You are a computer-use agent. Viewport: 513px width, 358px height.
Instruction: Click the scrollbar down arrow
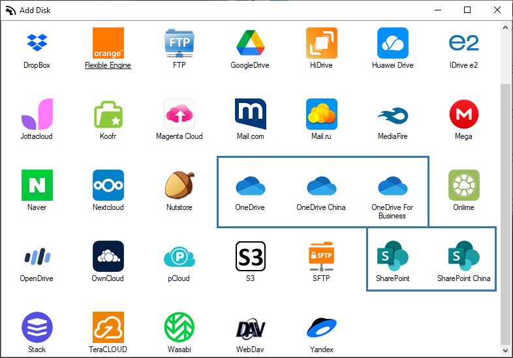pos(505,351)
